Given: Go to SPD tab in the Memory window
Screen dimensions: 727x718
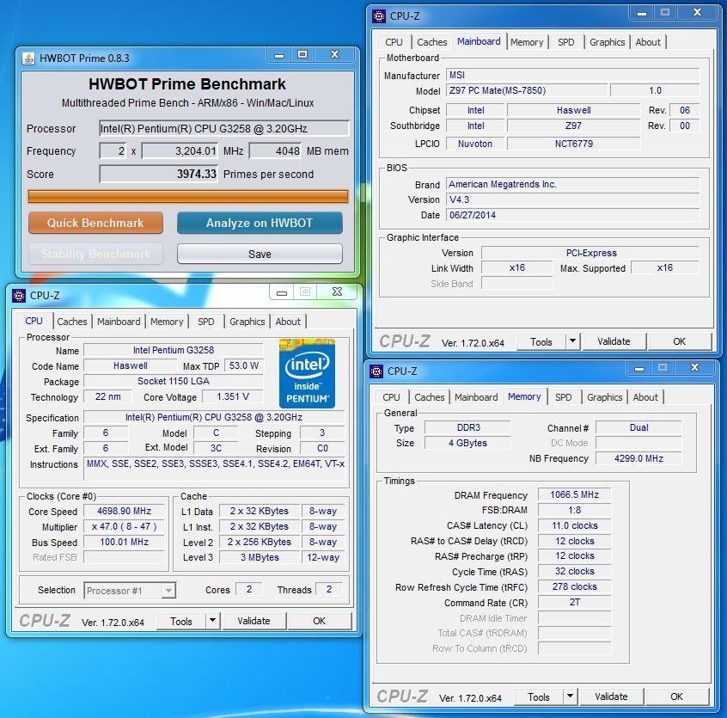Looking at the screenshot, I should pos(564,397).
